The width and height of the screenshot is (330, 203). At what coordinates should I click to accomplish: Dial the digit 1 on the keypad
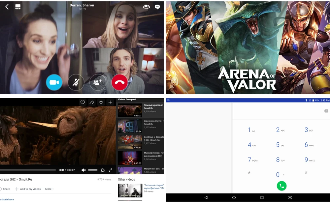tap(251, 130)
